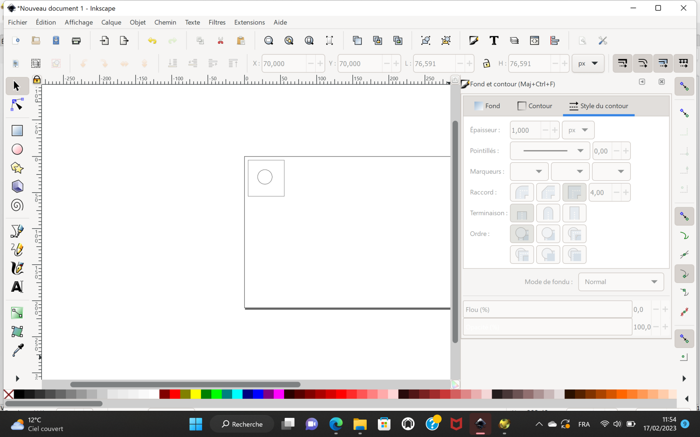Click the Undo arrow icon
Viewport: 700px width, 437px height.
point(152,40)
